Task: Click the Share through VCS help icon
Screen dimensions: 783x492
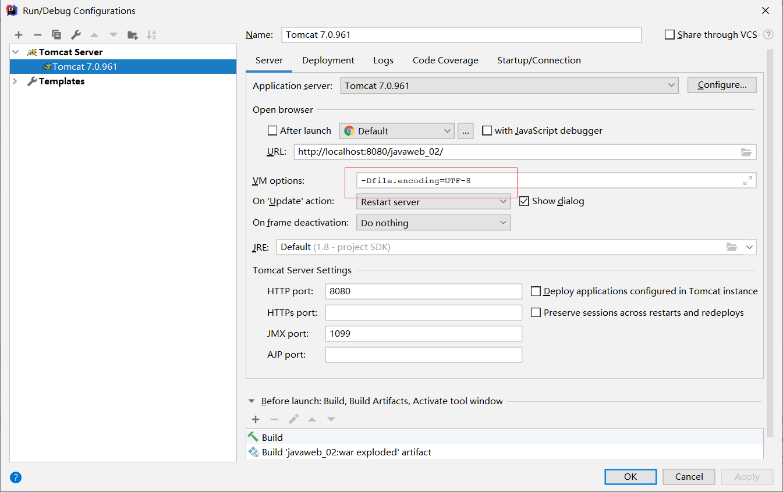Action: [768, 35]
